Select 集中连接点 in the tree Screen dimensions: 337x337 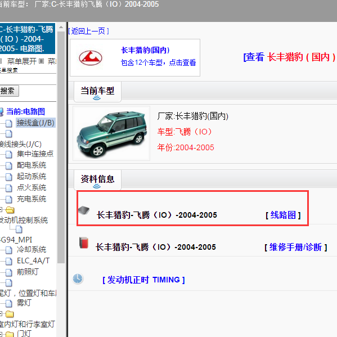35,154
